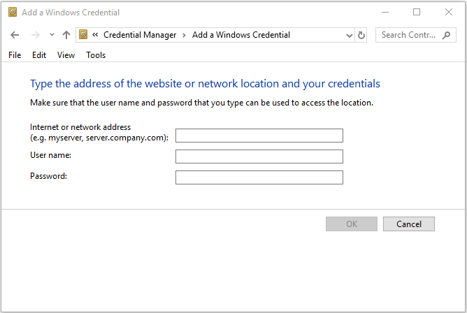Go back with the left arrow
Viewport: 467px width, 313px height.
(15, 35)
